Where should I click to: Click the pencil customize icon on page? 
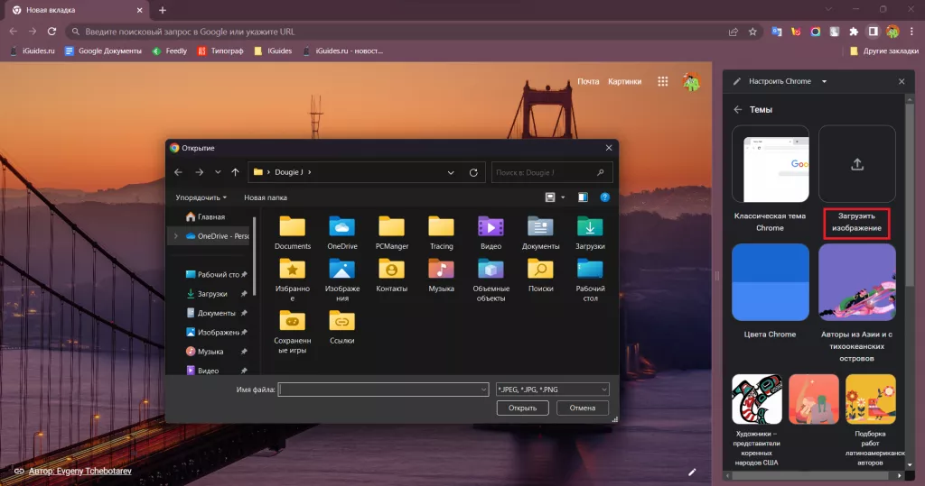point(693,471)
